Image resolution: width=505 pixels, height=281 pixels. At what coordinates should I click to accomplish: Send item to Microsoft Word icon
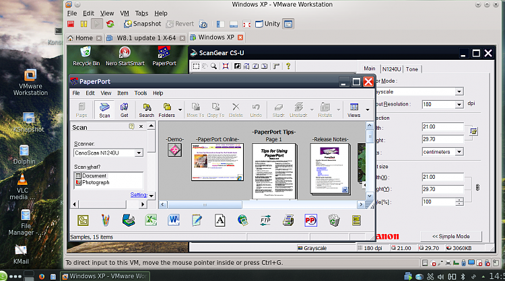coord(174,220)
